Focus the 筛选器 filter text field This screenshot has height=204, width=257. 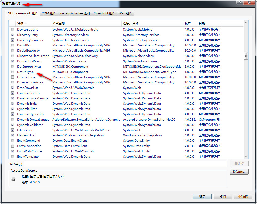[125, 164]
